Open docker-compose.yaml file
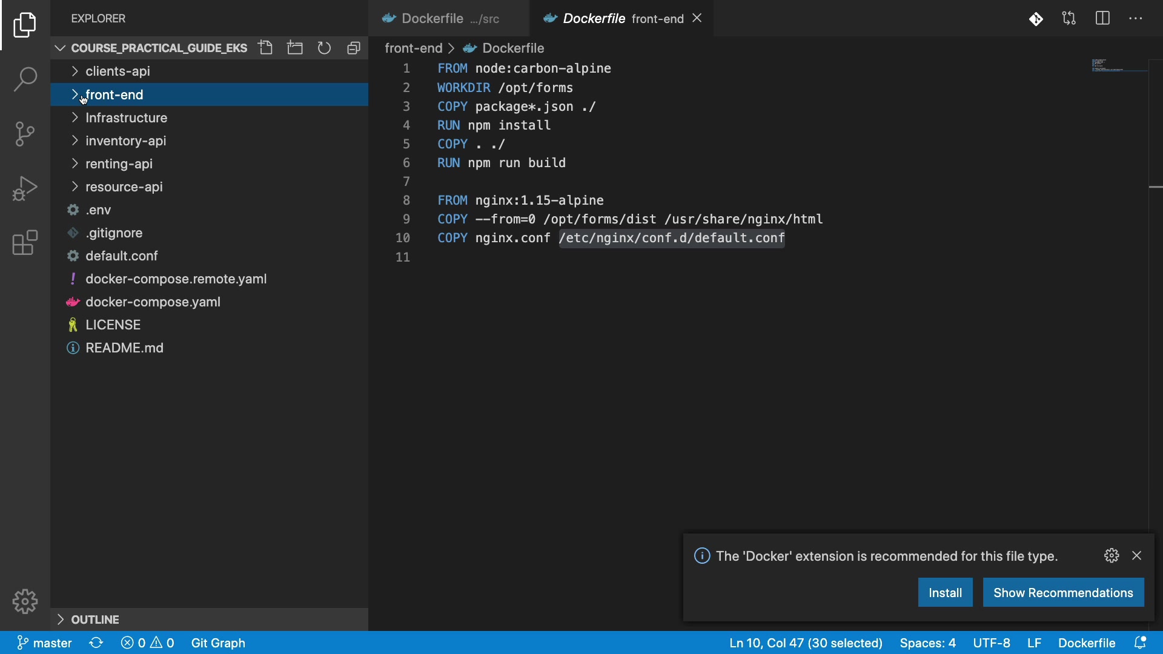 coord(153,302)
